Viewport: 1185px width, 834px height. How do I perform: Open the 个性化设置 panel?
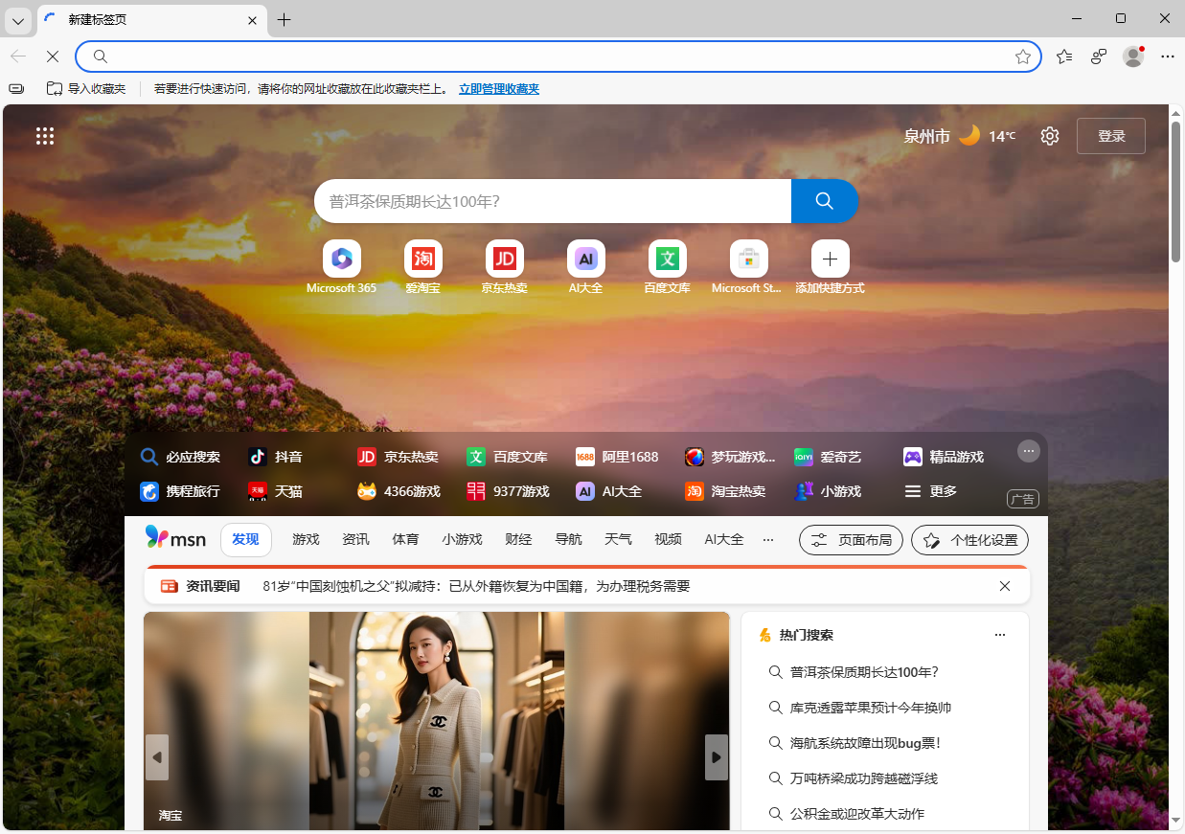(x=969, y=539)
